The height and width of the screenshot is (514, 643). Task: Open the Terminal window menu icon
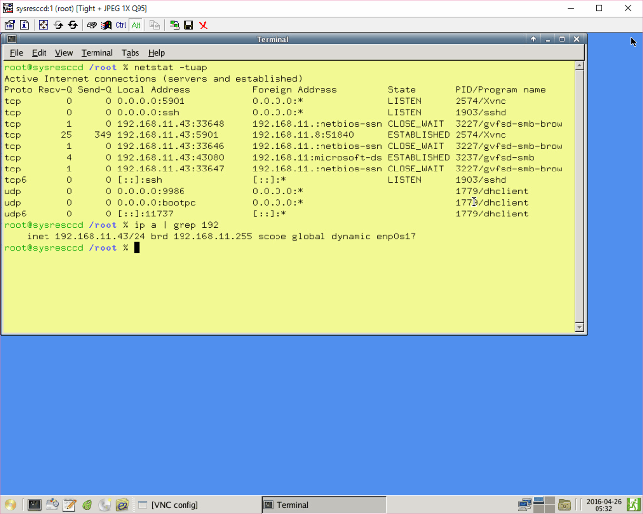[12, 39]
